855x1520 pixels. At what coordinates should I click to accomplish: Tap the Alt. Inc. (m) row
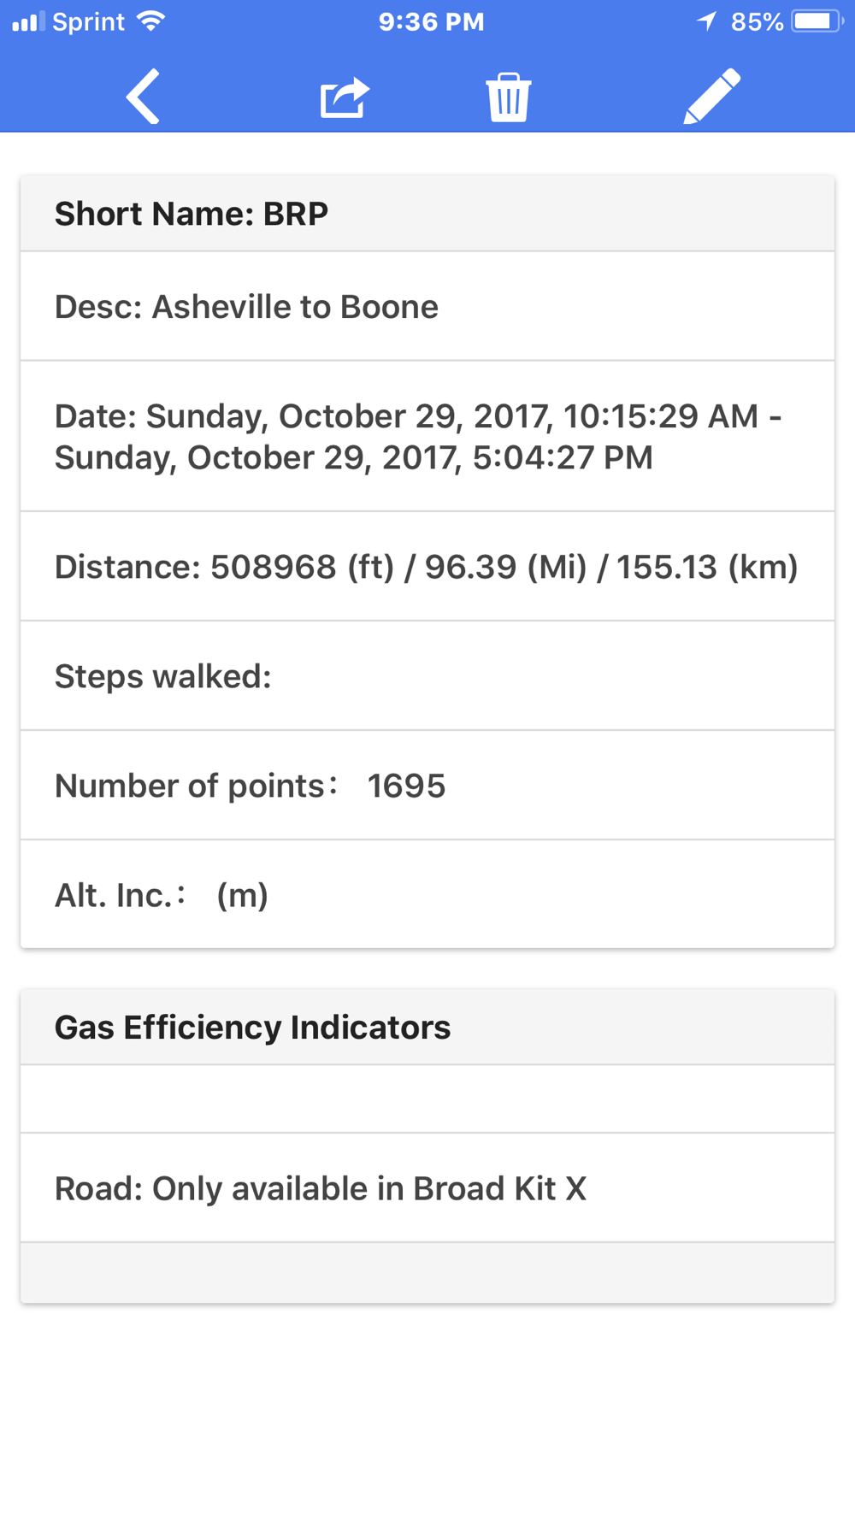point(427,894)
